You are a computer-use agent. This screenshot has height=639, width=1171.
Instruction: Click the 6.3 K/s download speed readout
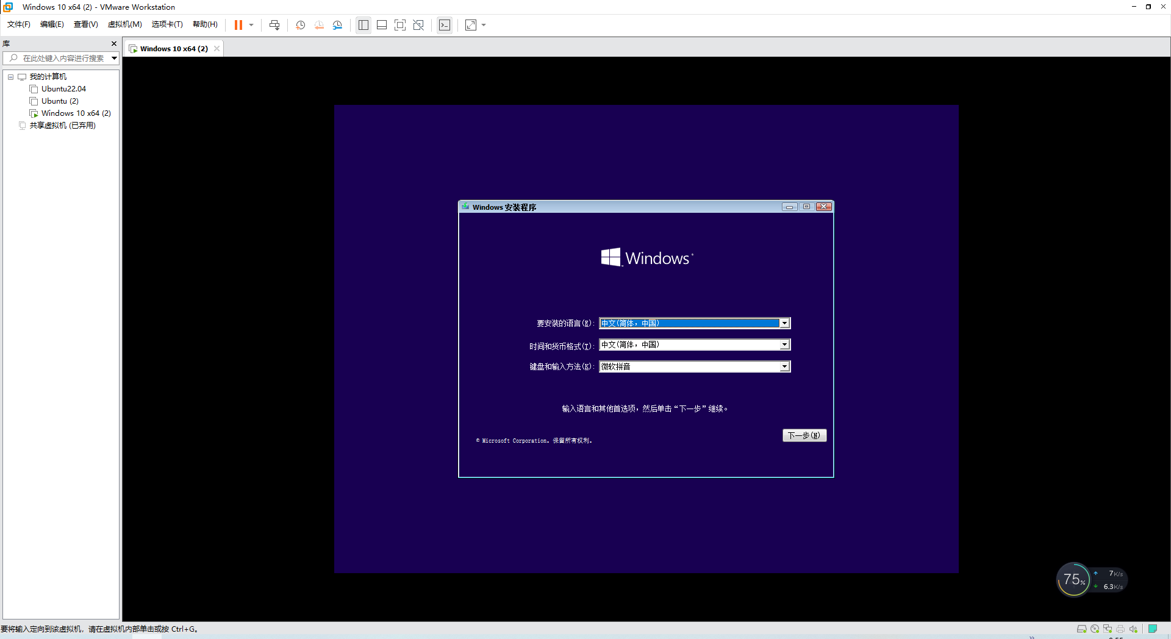click(1113, 587)
